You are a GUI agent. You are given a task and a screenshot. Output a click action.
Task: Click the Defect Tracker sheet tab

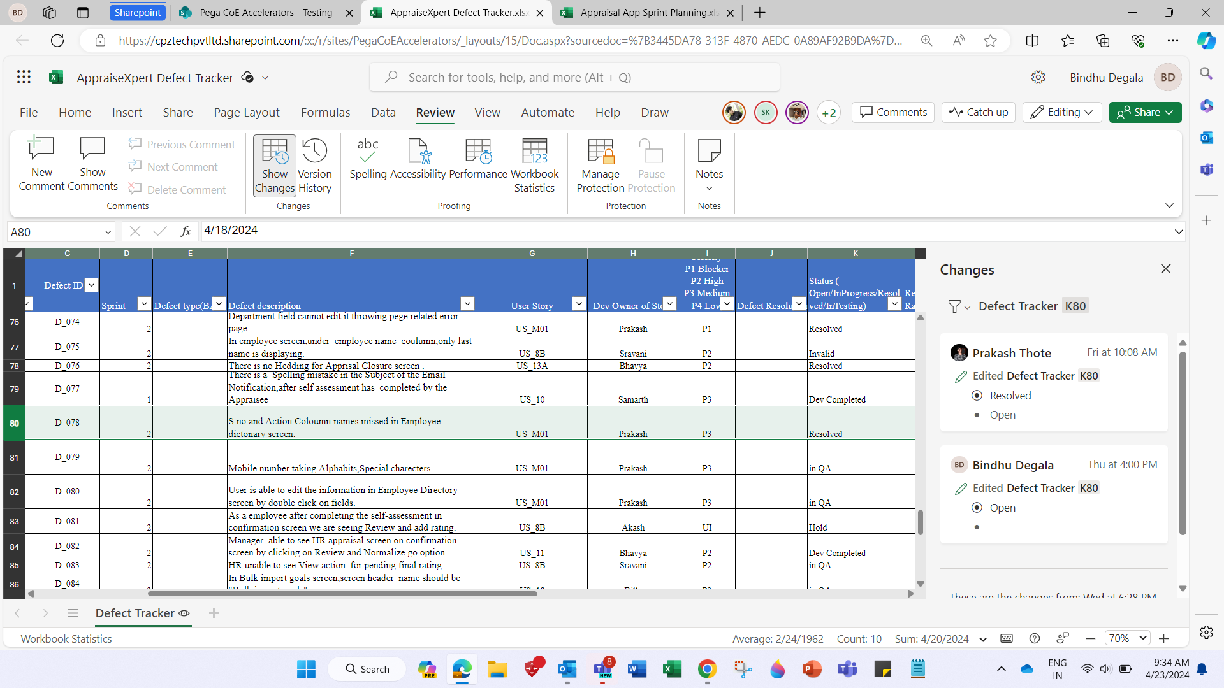point(143,613)
